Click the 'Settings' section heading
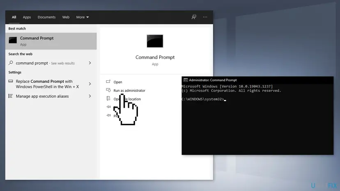Viewport: 340px width, 191px height. pos(15,72)
